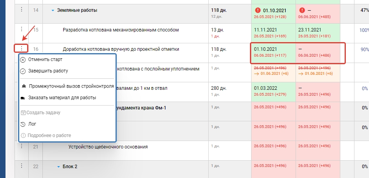369x178 pixels.
Task: Open Подробнее о работе entry
Action: (x=49, y=135)
